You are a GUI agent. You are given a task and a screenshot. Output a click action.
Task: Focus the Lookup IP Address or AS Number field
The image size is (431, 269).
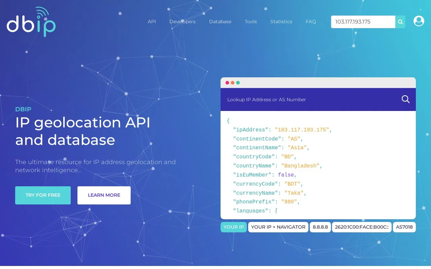(311, 100)
